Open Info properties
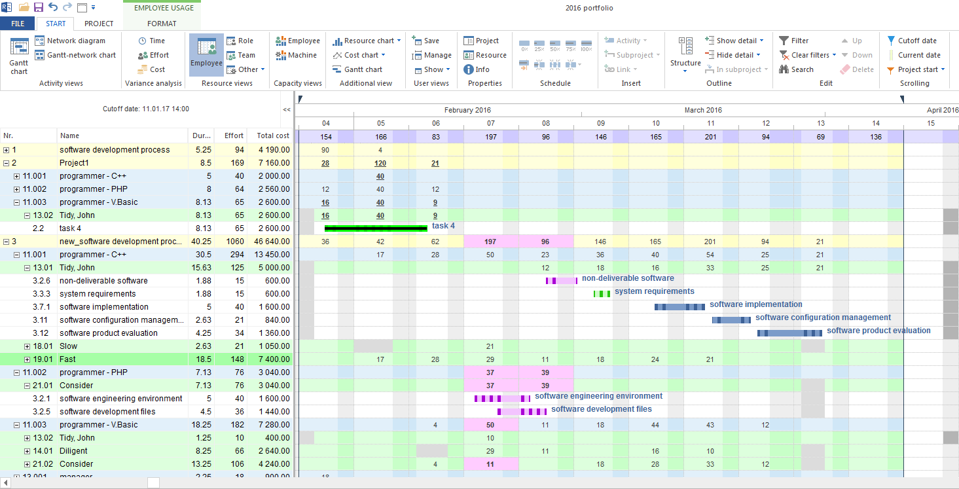Viewport: 959px width, 489px height. pos(477,69)
